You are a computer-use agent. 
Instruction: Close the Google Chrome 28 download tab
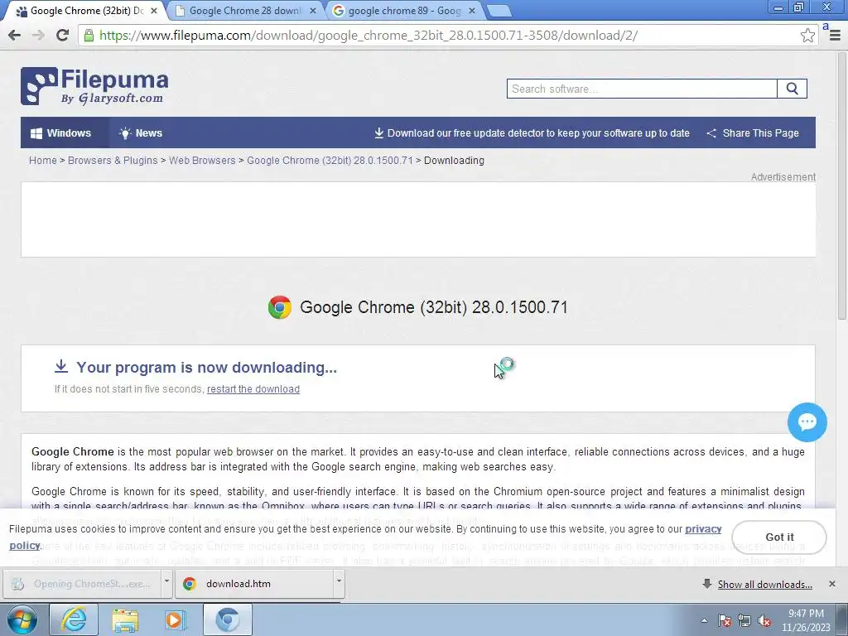coord(312,11)
